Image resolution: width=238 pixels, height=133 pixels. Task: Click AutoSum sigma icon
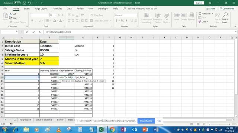coord(200,14)
